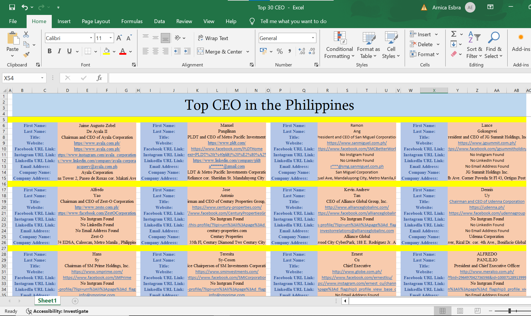Open the http://www.globe.com.ph/ link
This screenshot has width=531, height=316.
coord(357,272)
